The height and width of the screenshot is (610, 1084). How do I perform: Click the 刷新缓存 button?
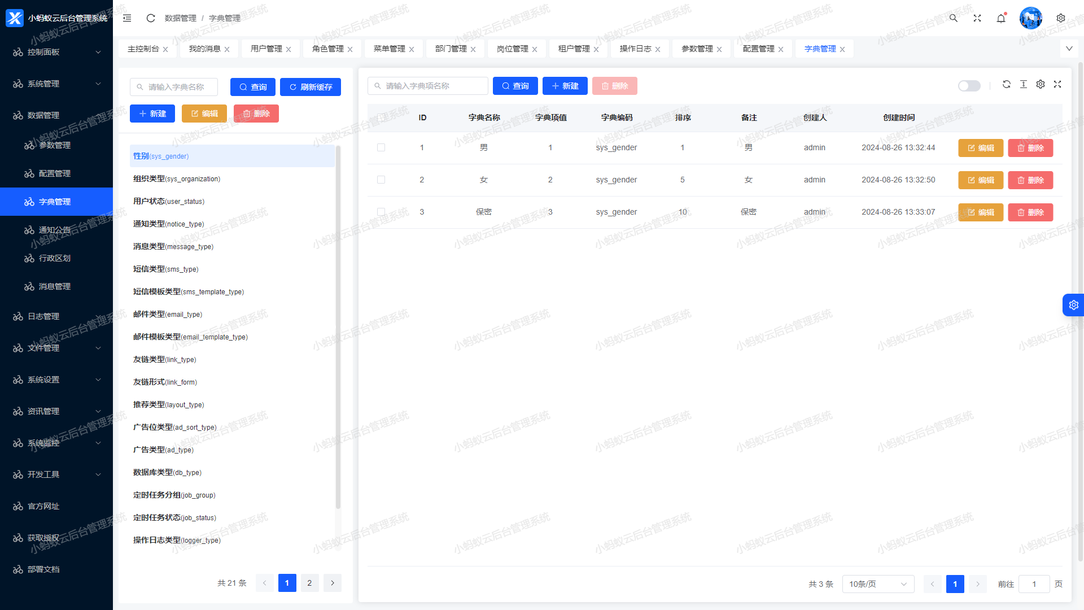(311, 87)
